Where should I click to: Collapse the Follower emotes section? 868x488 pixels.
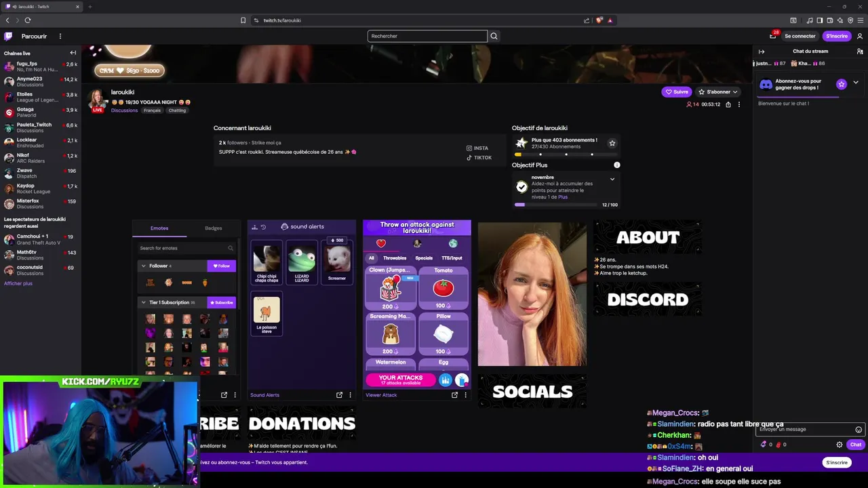coord(143,266)
